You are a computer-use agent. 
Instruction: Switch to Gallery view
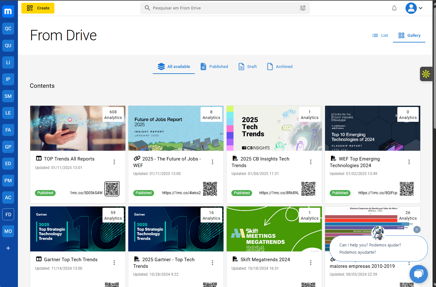[x=409, y=36]
